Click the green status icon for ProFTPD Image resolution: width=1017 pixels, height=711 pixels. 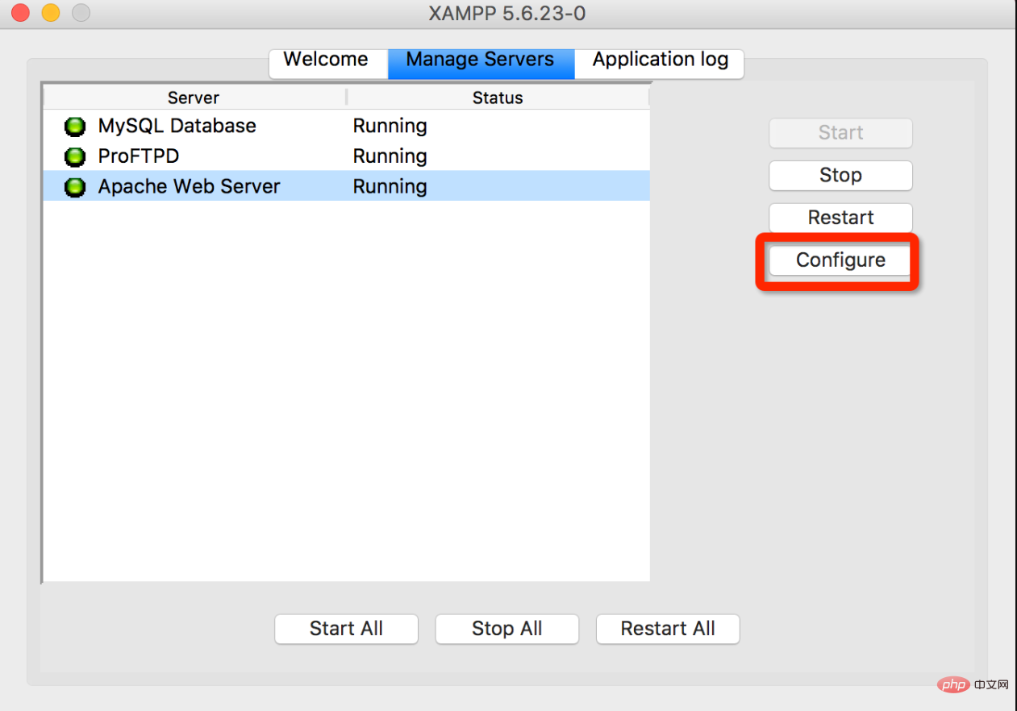coord(75,156)
